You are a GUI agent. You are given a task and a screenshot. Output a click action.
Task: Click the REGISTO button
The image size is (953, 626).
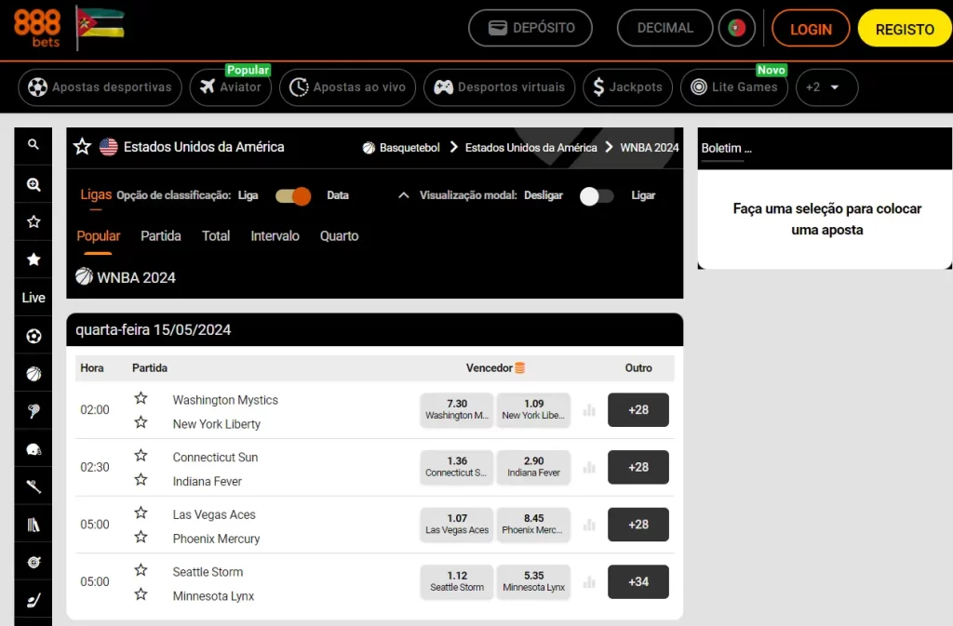[904, 28]
